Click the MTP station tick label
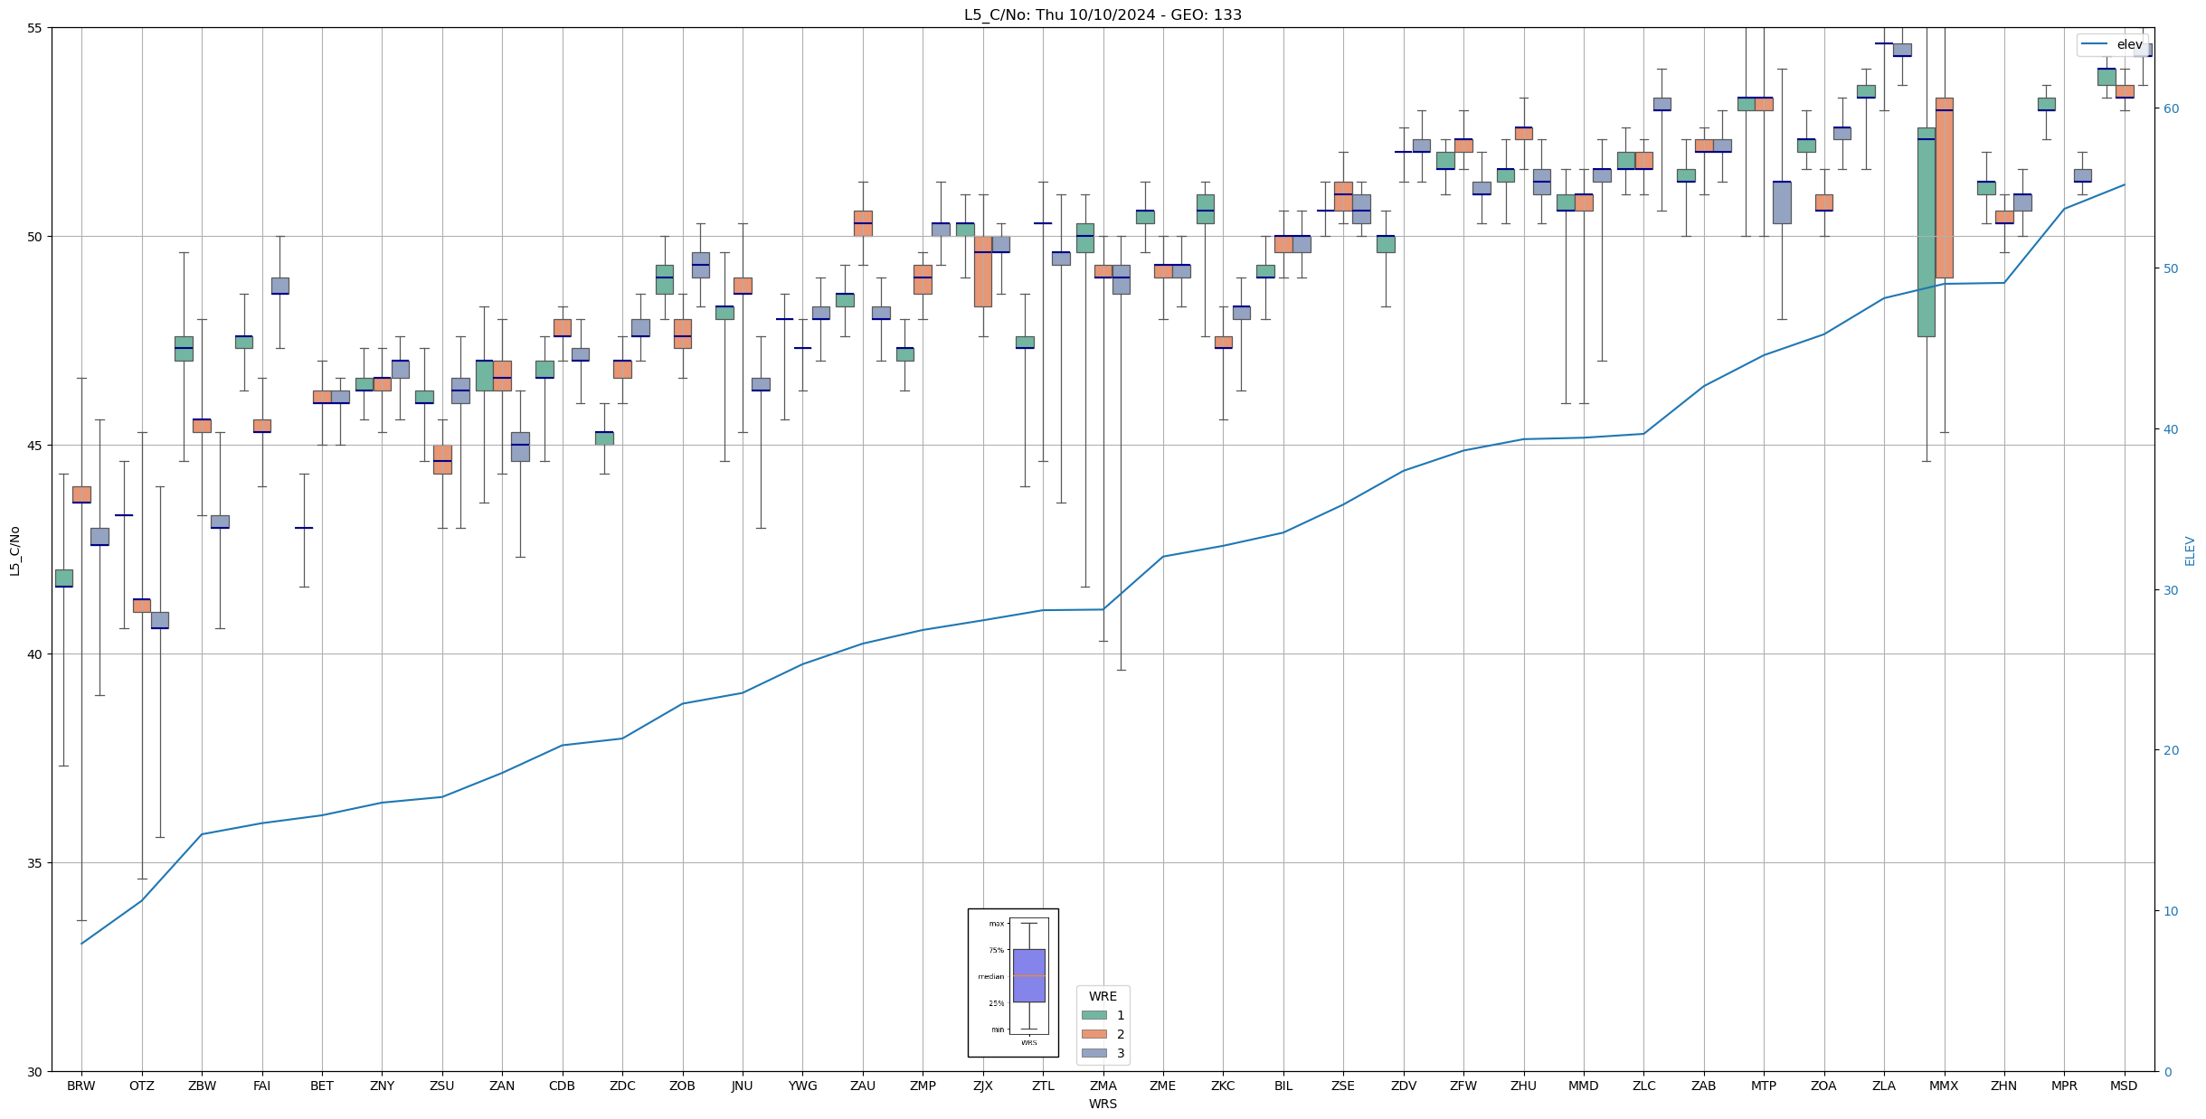2206x1119 pixels. (1764, 1086)
